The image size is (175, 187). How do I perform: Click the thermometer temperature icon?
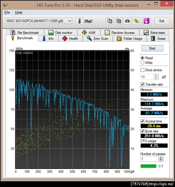pos(79,21)
